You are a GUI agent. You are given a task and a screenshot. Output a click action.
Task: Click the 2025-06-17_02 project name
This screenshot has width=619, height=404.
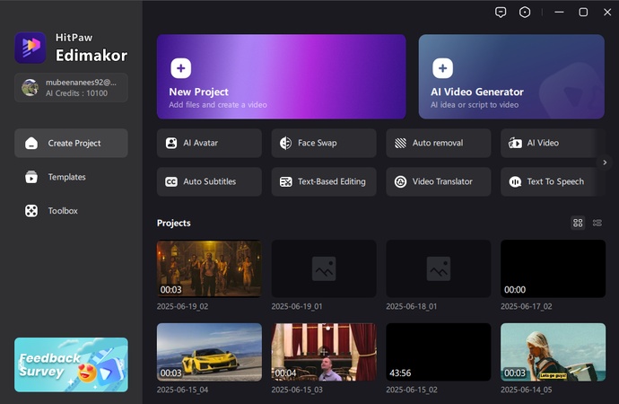coord(527,306)
